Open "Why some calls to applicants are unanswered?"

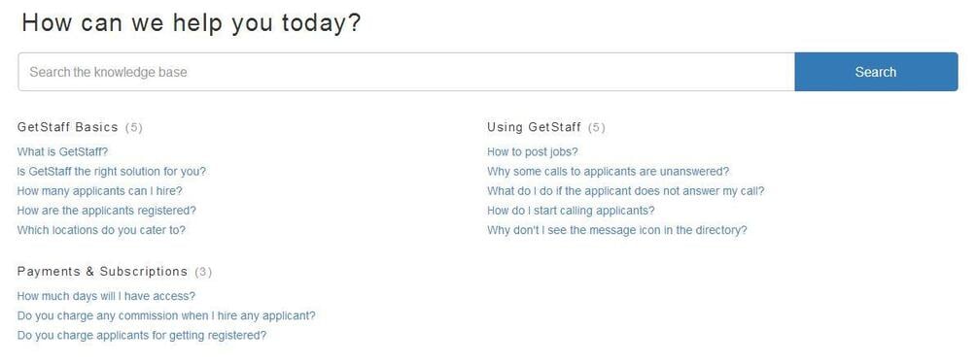click(x=609, y=171)
